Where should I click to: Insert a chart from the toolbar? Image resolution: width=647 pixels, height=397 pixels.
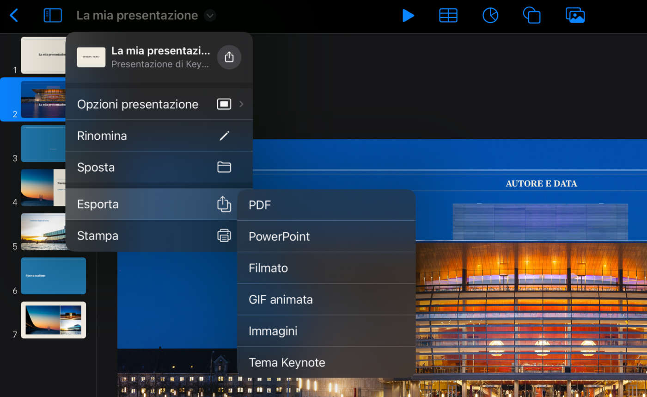(x=490, y=15)
